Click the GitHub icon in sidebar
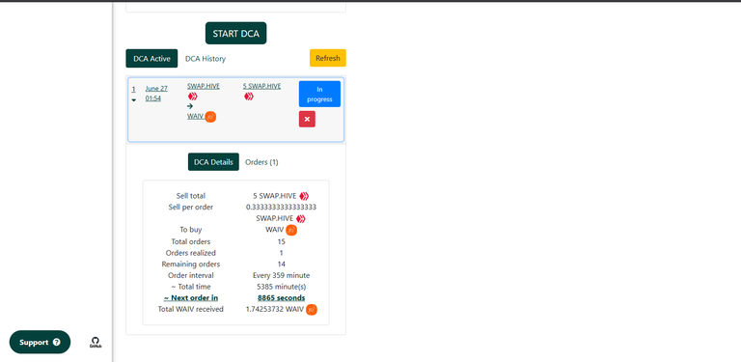Screen dimensions: 741x362 point(96,342)
